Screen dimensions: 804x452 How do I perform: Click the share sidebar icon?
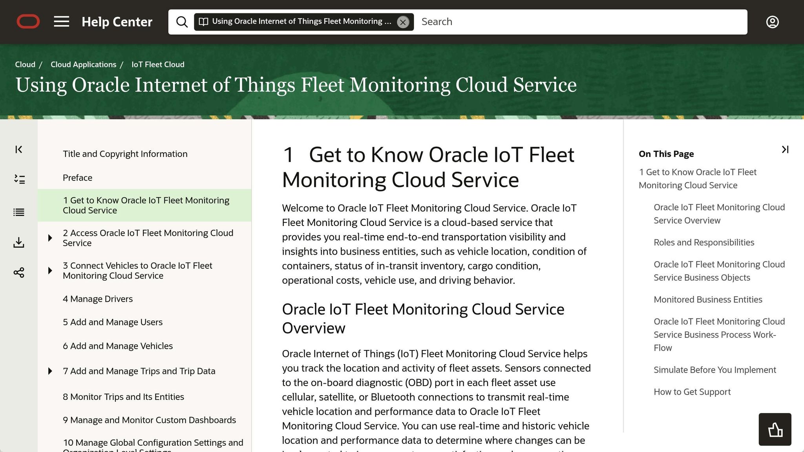(19, 272)
